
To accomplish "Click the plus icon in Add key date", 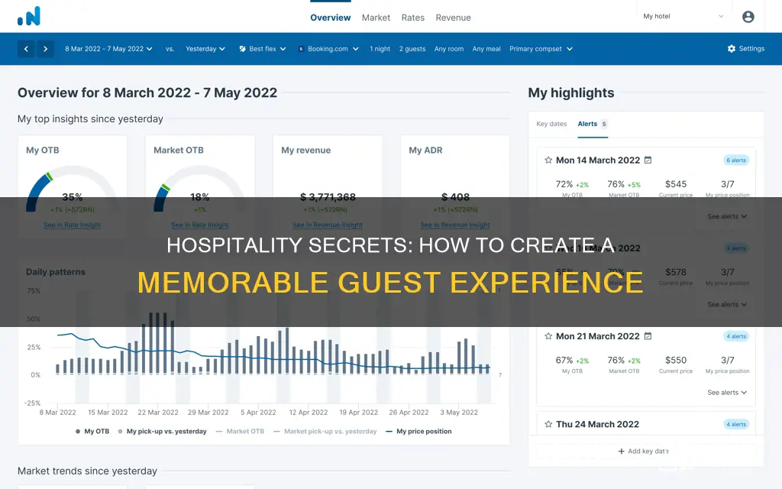I will [622, 451].
